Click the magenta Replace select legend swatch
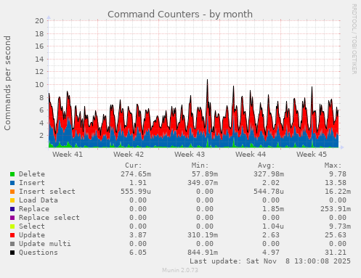 point(12,218)
